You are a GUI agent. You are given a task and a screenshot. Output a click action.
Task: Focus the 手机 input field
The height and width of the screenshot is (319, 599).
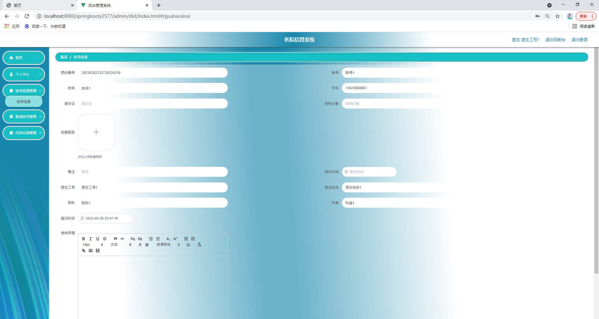[417, 88]
